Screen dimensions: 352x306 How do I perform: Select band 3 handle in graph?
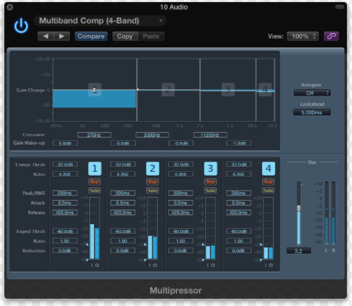pyautogui.click(x=228, y=89)
